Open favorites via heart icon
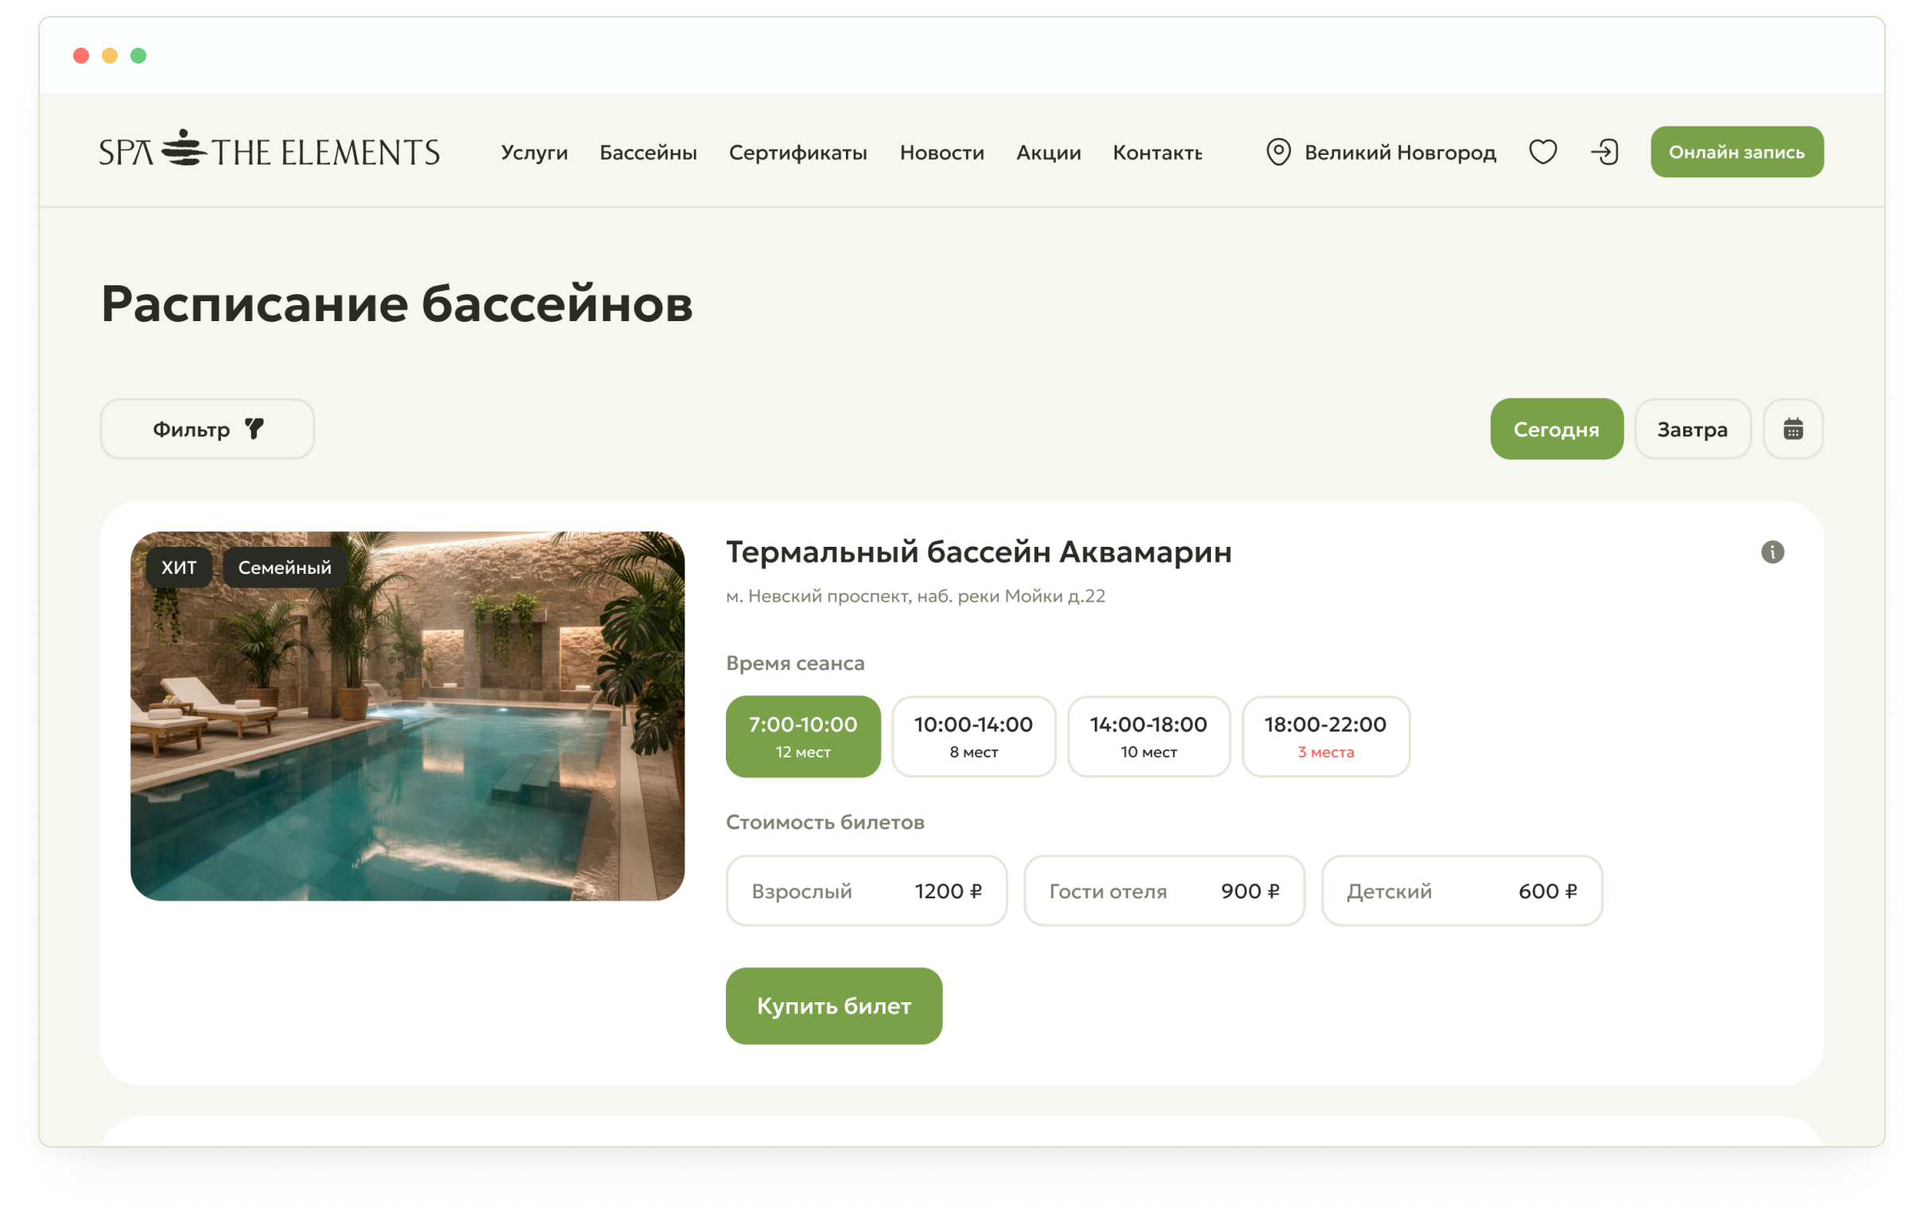Viewport: 1924px width, 1224px height. pyautogui.click(x=1543, y=152)
